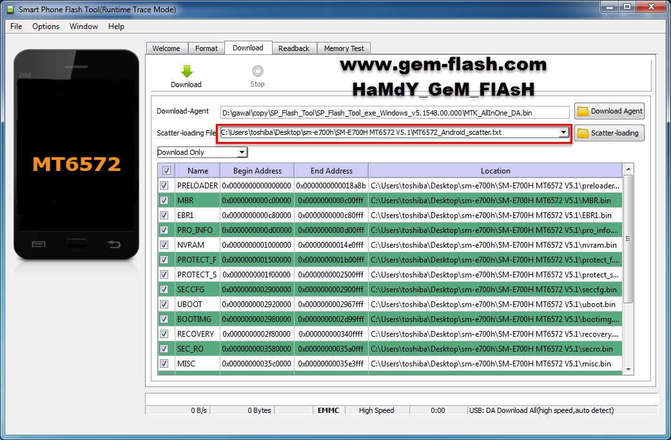Viewport: 671px width, 440px height.
Task: Click PRELOADER end address 0x0000000000018a8b
Action: pyautogui.click(x=331, y=186)
